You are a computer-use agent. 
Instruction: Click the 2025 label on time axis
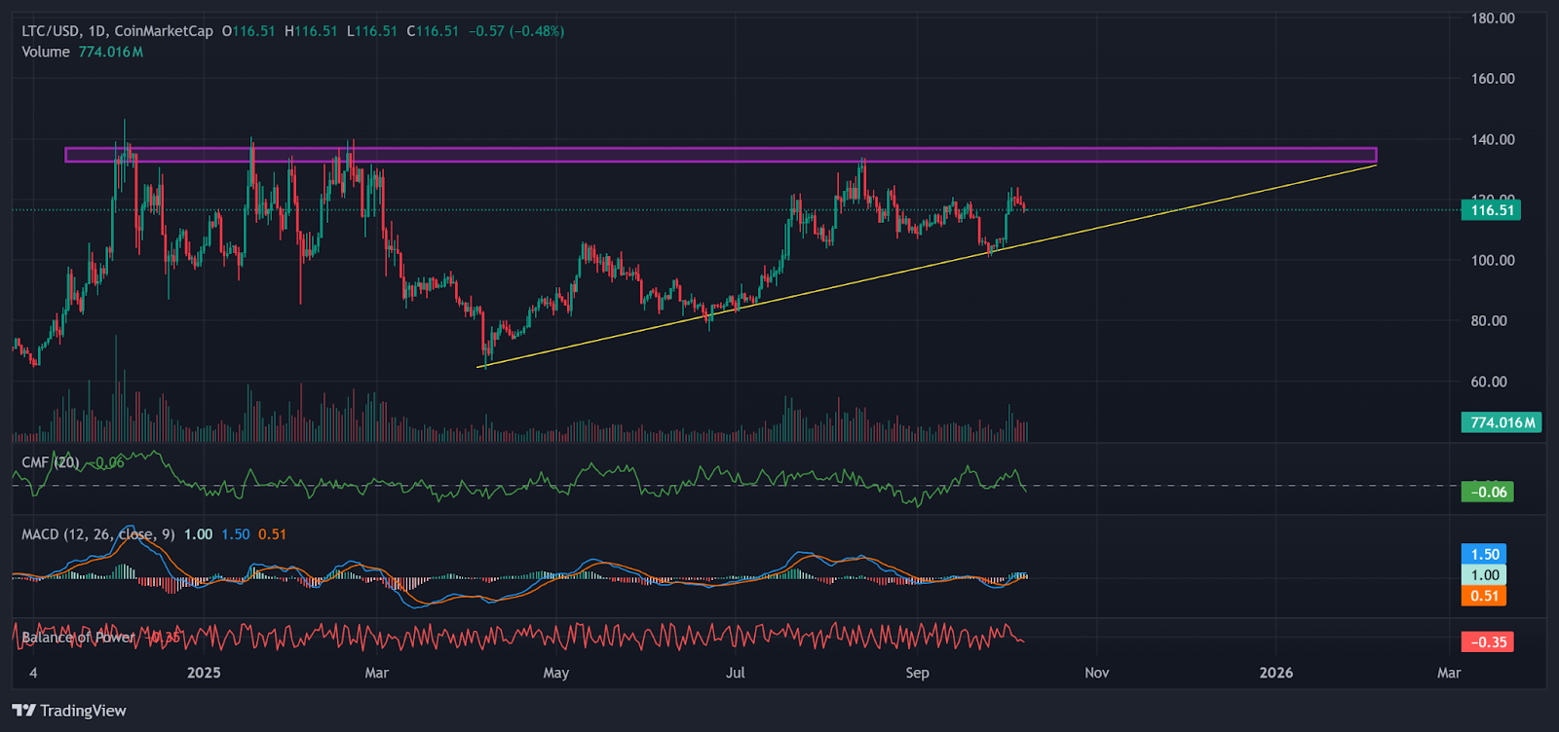point(204,673)
